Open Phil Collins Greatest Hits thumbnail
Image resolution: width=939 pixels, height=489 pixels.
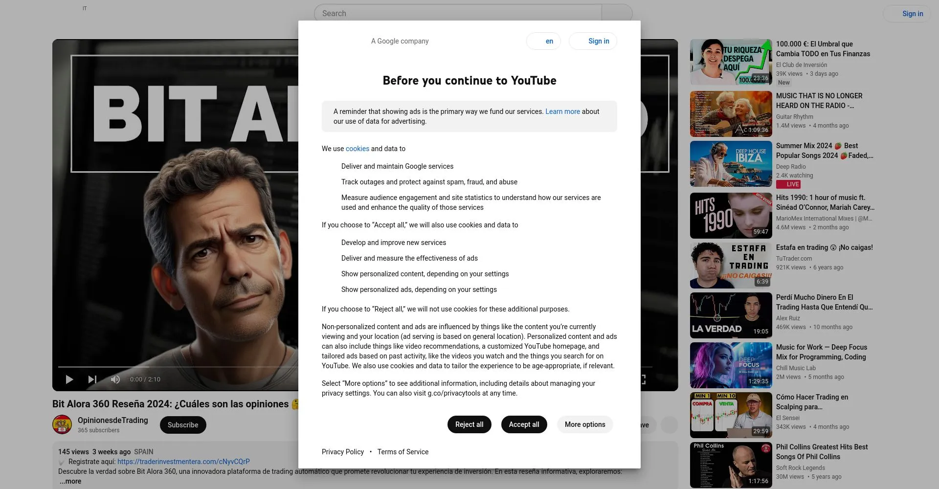tap(731, 465)
